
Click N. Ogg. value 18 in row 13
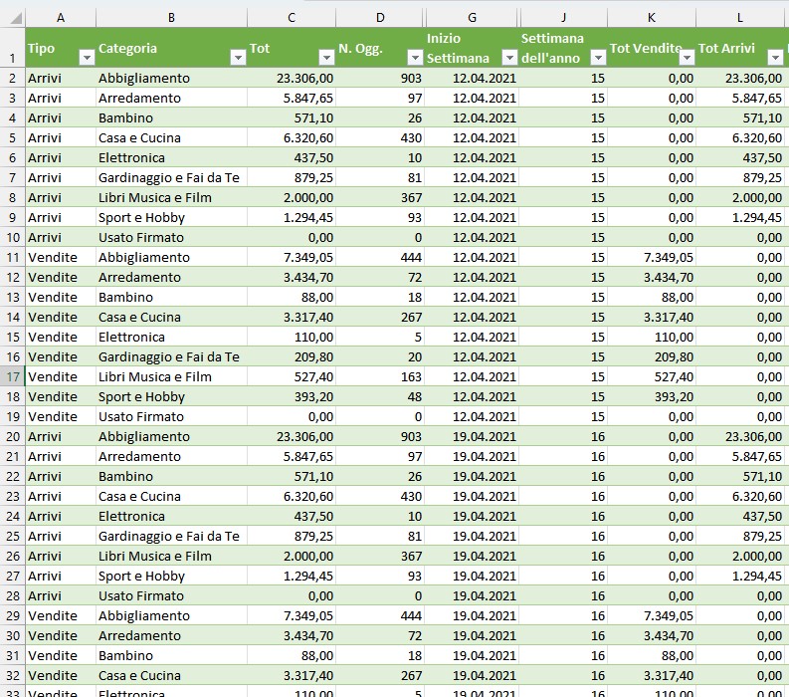pos(380,297)
